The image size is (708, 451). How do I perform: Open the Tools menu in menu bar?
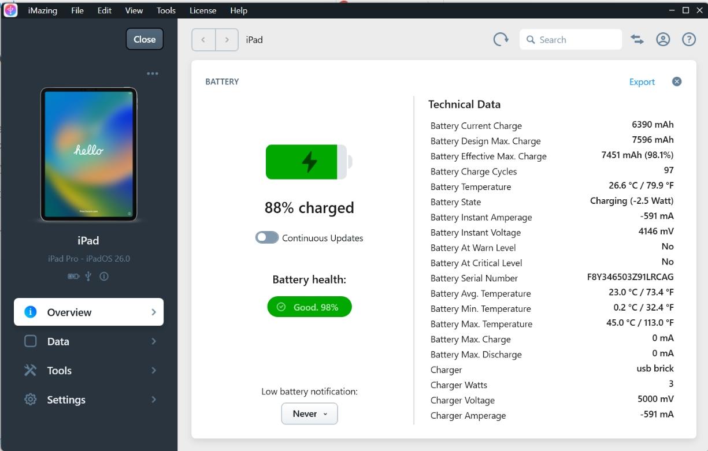coord(166,10)
